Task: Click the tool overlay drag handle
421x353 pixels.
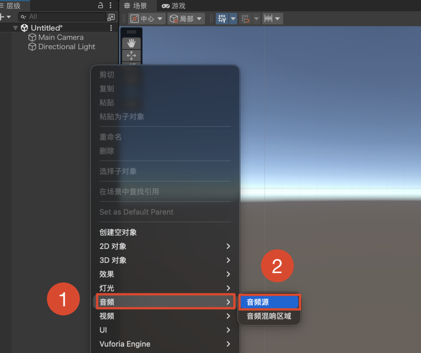Action: [132, 32]
